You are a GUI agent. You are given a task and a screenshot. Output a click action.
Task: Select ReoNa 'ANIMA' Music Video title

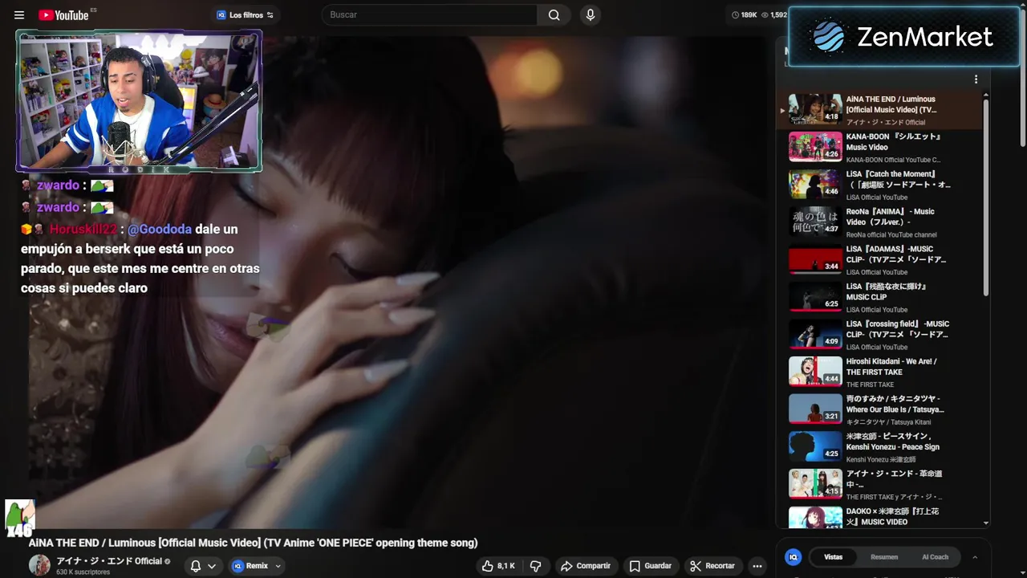click(890, 217)
